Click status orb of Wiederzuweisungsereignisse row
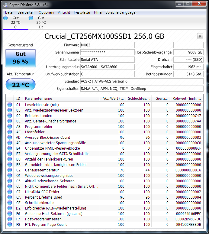The width and height of the screenshot is (209, 234). pos(10,175)
